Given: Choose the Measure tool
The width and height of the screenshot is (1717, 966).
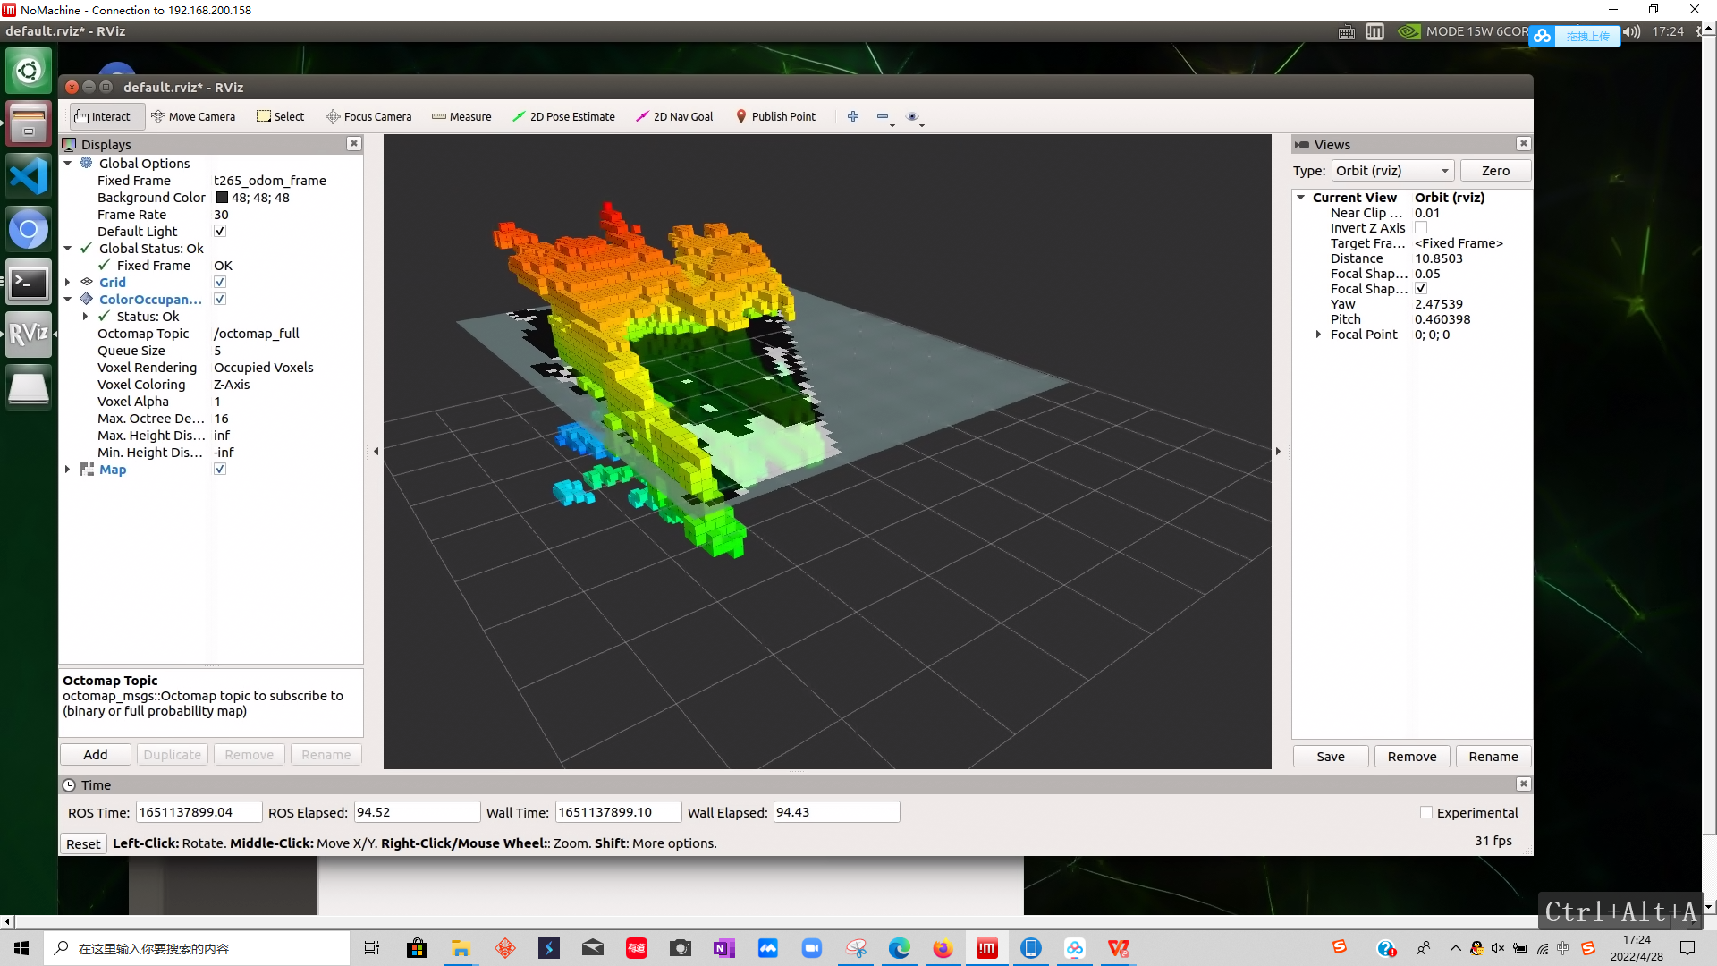Looking at the screenshot, I should [x=461, y=116].
